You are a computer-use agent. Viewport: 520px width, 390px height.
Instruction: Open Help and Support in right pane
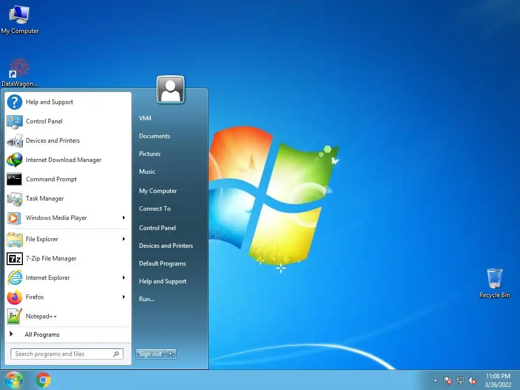coord(163,281)
